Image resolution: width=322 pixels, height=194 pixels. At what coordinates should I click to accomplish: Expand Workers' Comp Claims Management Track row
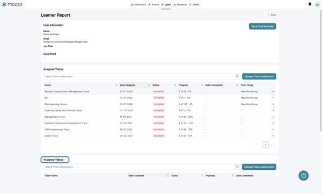click(x=273, y=91)
